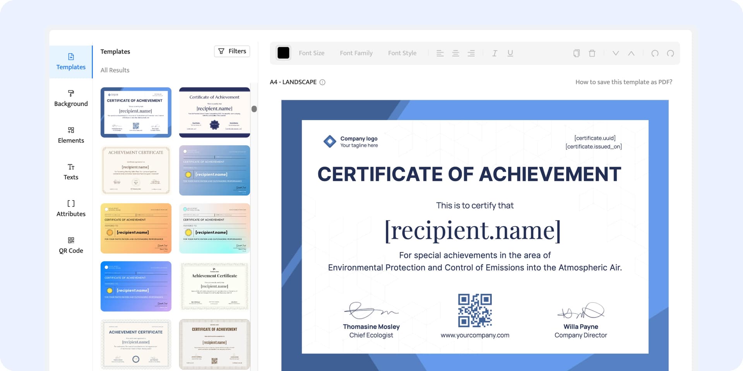Click the redo arrow icon
Image resolution: width=743 pixels, height=371 pixels.
(670, 53)
